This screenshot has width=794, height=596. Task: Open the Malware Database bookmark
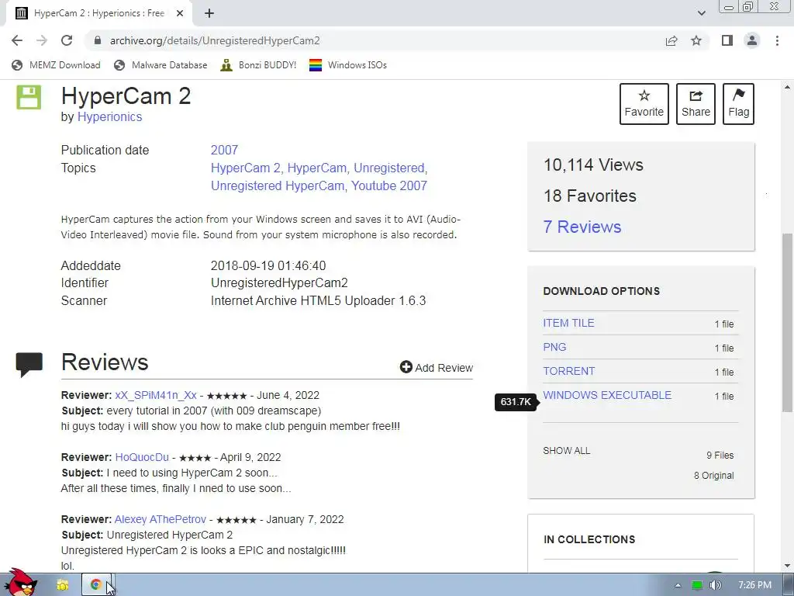pos(161,65)
